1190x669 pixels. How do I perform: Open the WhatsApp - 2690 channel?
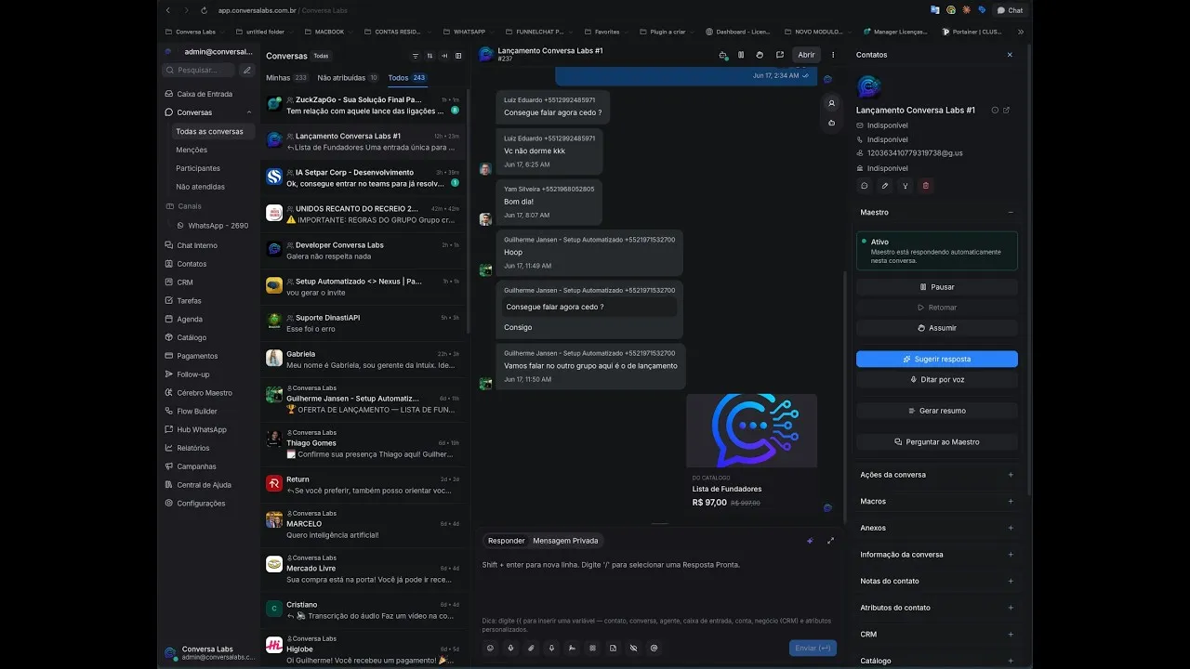coord(213,226)
